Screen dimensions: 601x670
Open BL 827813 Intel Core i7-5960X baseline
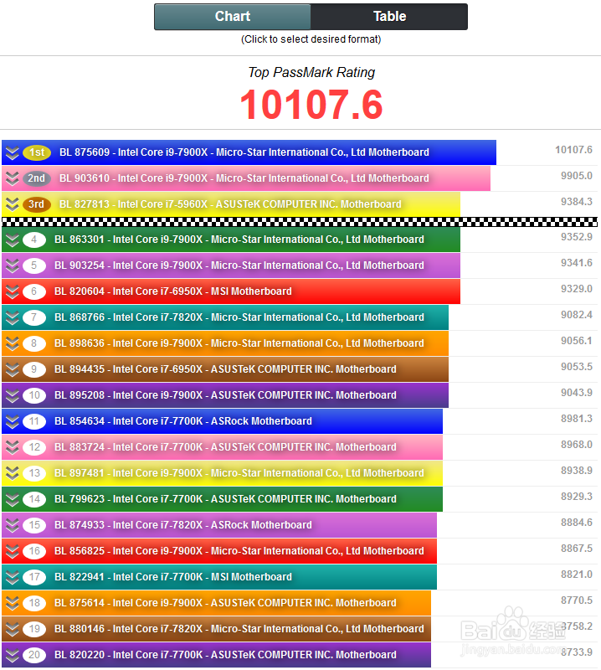(230, 204)
